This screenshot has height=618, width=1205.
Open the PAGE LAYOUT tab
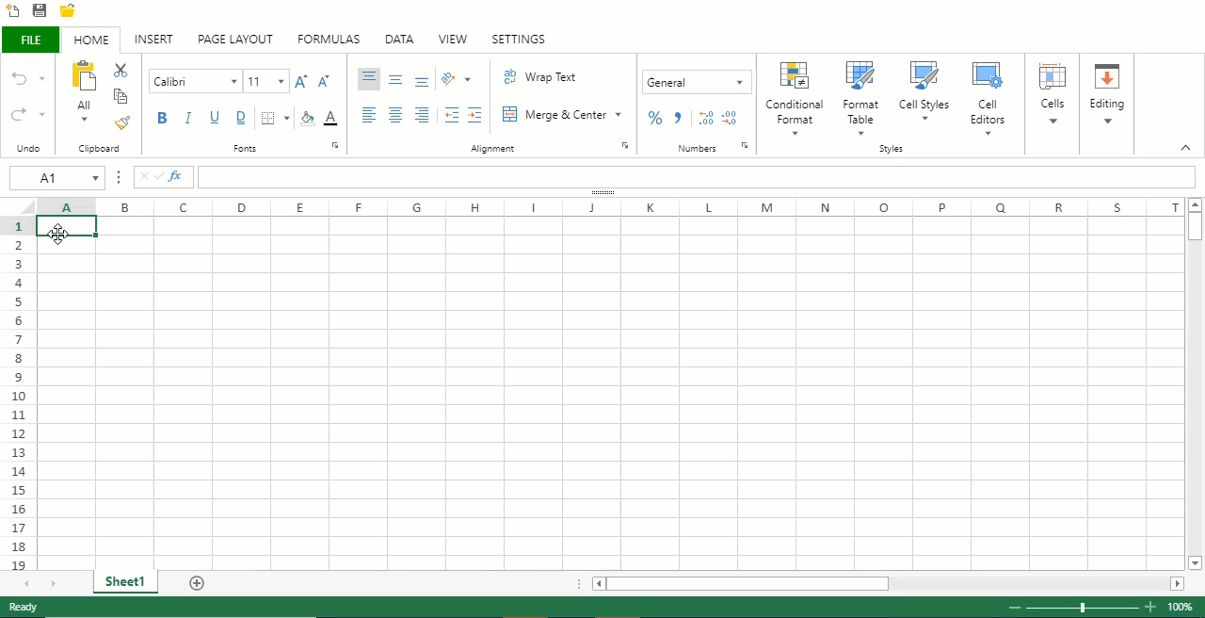coord(234,40)
